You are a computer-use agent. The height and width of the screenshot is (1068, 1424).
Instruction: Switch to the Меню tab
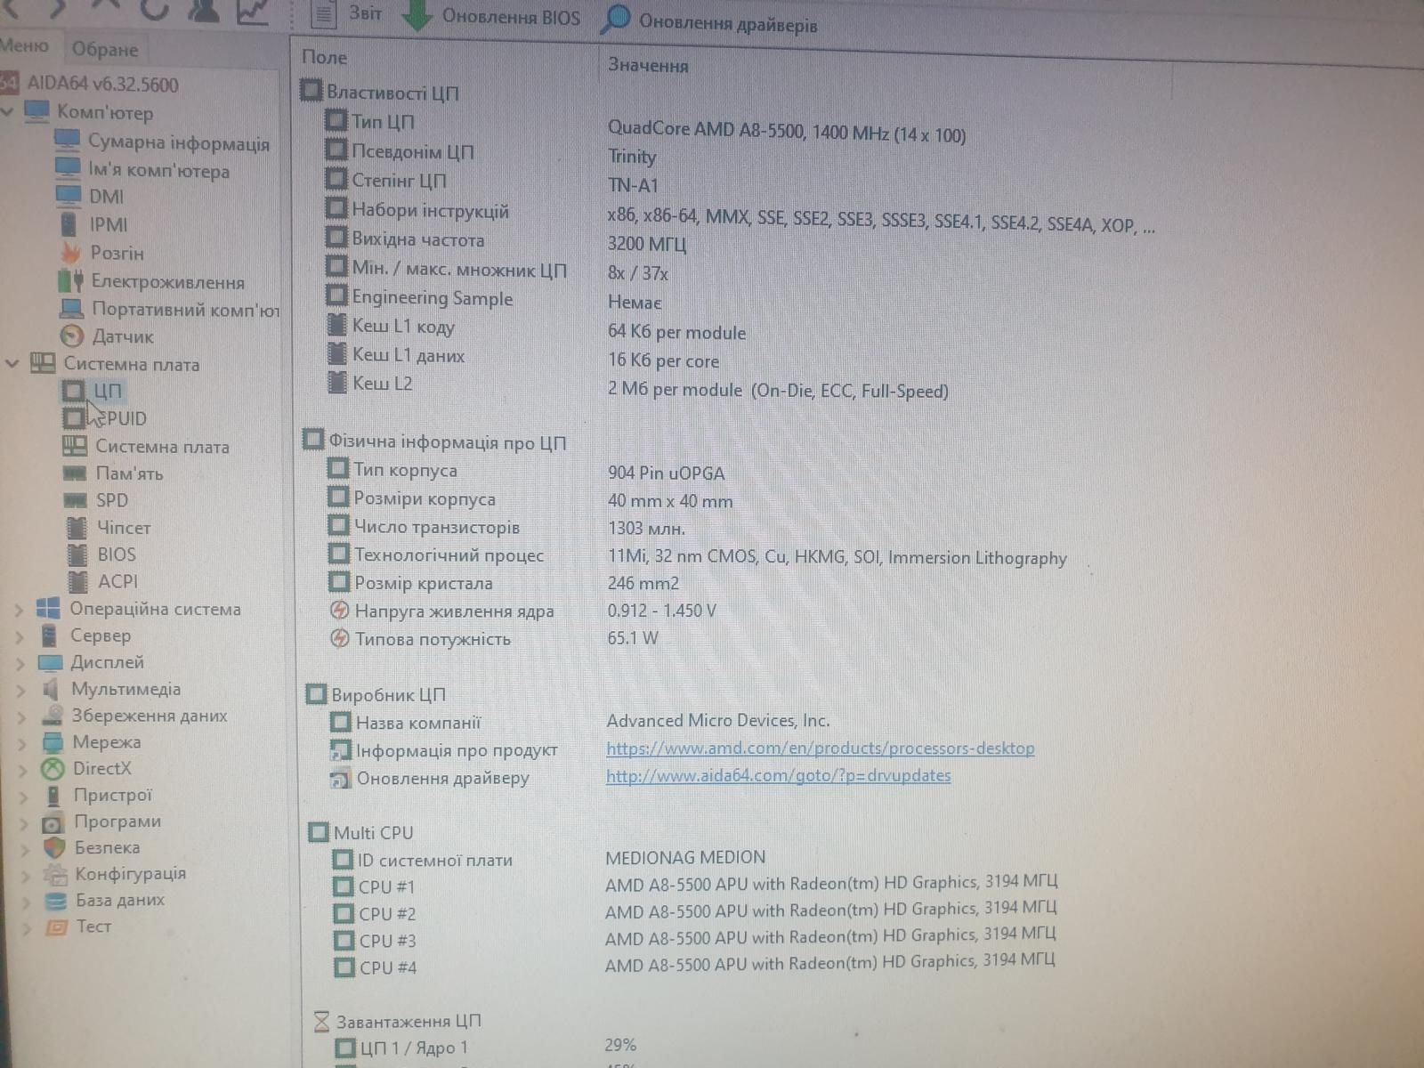click(24, 45)
